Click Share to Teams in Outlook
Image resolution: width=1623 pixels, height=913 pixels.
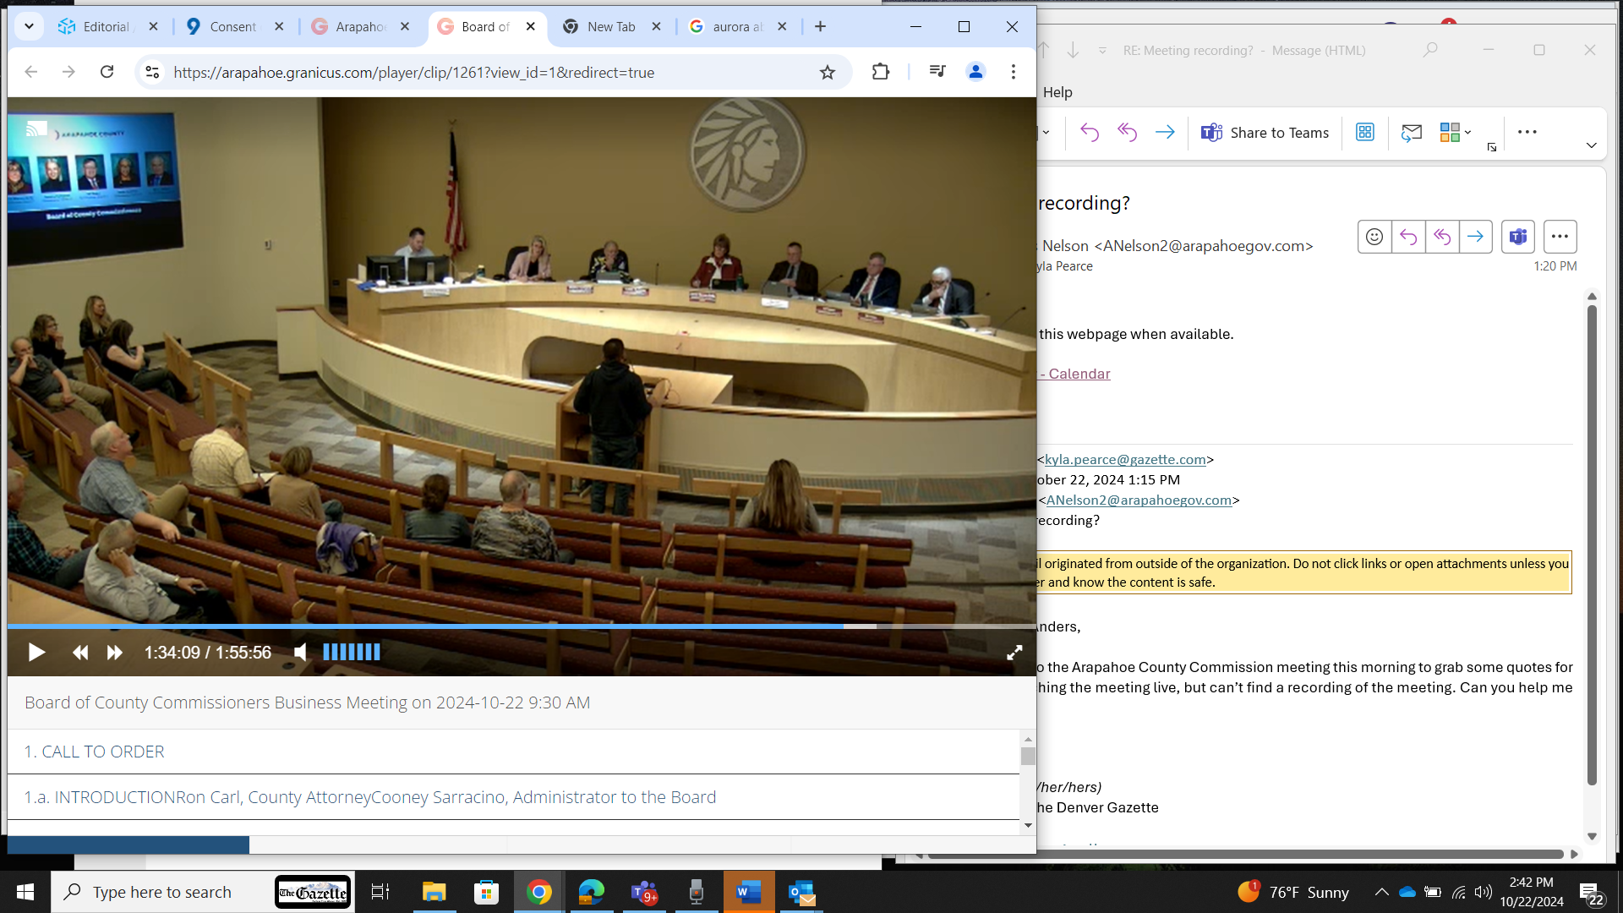[1265, 133]
